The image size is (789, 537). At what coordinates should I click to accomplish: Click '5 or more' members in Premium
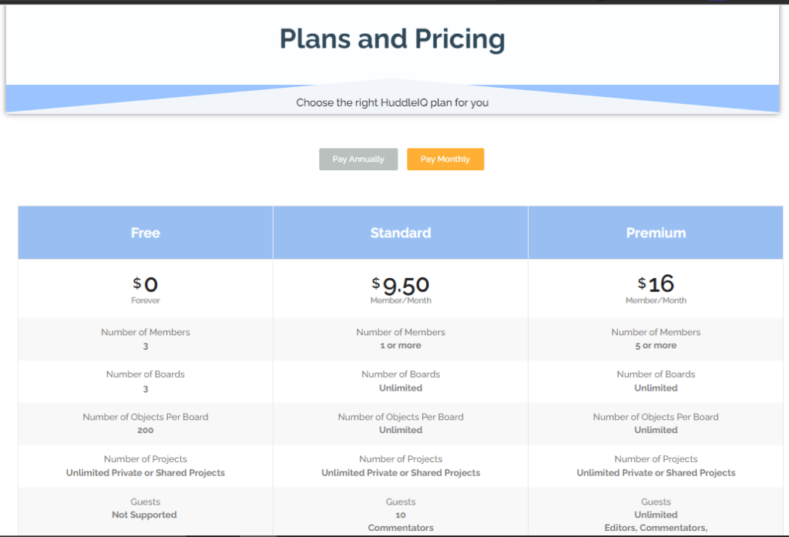656,346
